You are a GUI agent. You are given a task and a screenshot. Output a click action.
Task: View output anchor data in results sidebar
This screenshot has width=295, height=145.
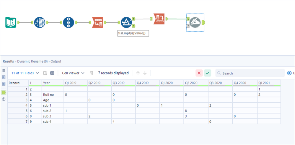[4, 92]
